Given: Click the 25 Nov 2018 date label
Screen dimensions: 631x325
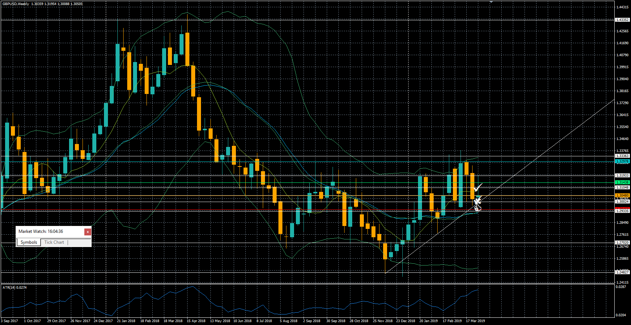Looking at the screenshot, I should tap(383, 321).
